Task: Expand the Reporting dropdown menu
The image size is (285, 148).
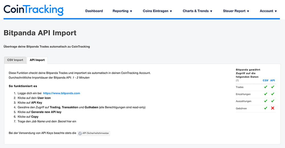Action: (x=122, y=11)
